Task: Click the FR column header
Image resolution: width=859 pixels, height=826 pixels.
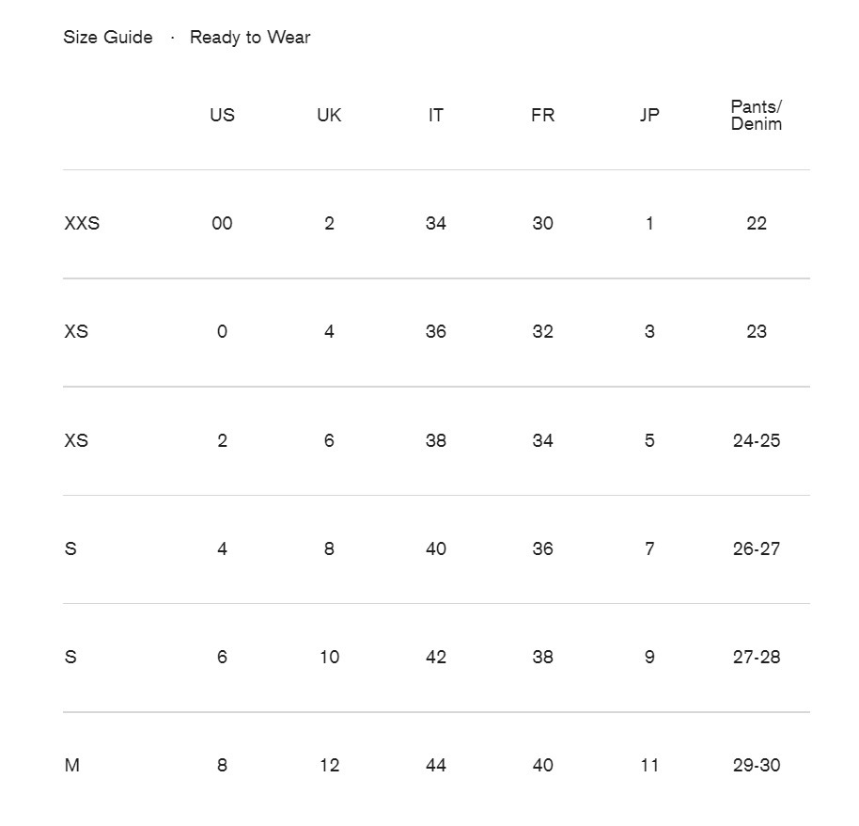Action: tap(542, 115)
